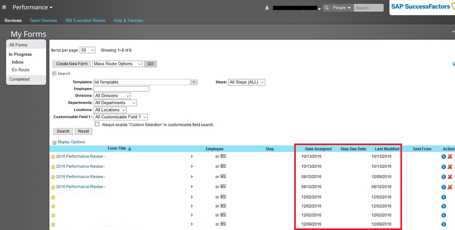Sort by Last Modified column header
Screen dimensions: 455x230
(x=387, y=149)
